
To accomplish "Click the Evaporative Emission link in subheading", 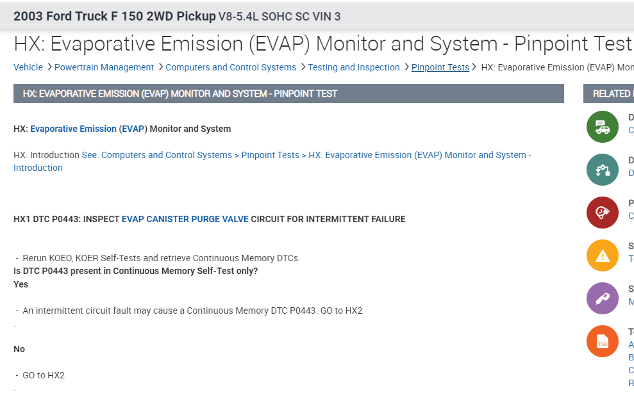I will pos(73,129).
